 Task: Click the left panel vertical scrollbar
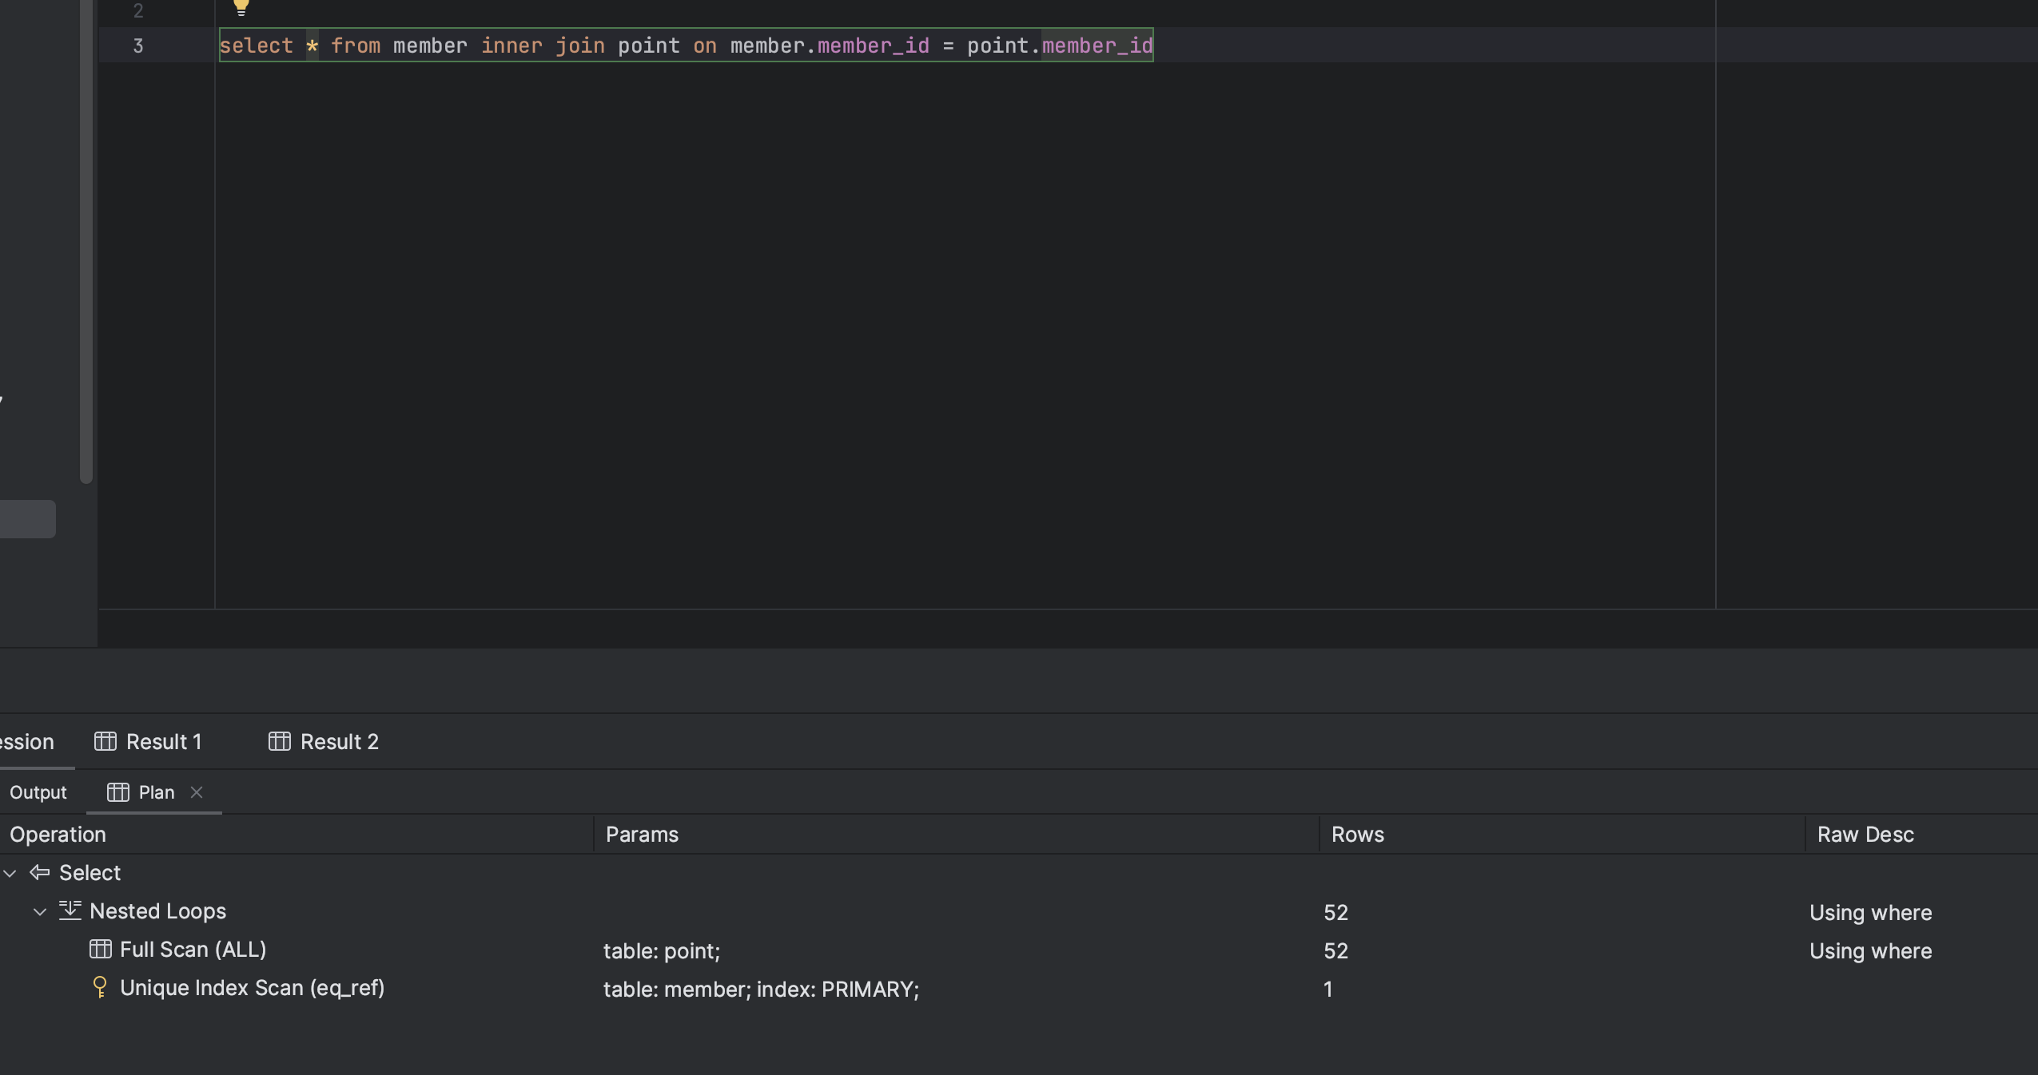[86, 240]
